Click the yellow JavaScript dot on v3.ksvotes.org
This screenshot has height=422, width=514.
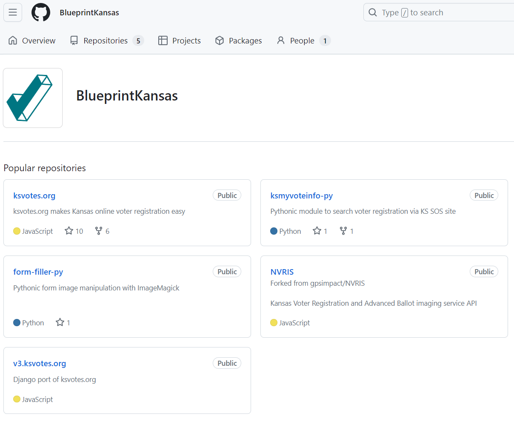pos(17,399)
